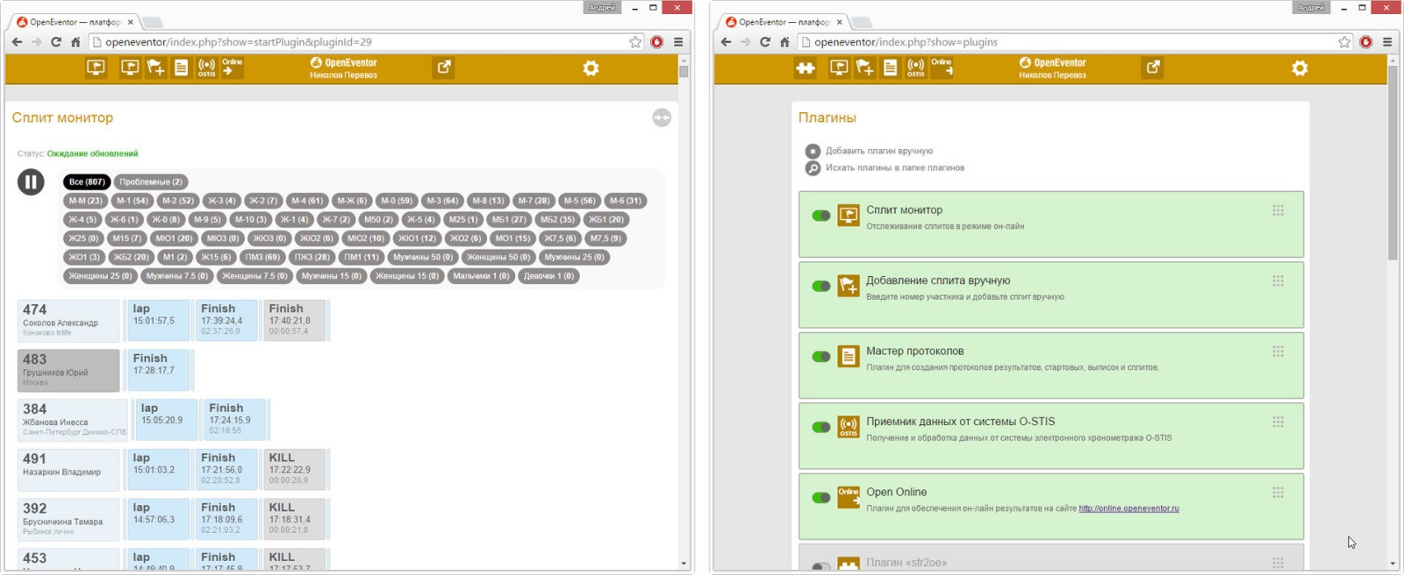Open Chrome menu in left browser window

(x=678, y=42)
